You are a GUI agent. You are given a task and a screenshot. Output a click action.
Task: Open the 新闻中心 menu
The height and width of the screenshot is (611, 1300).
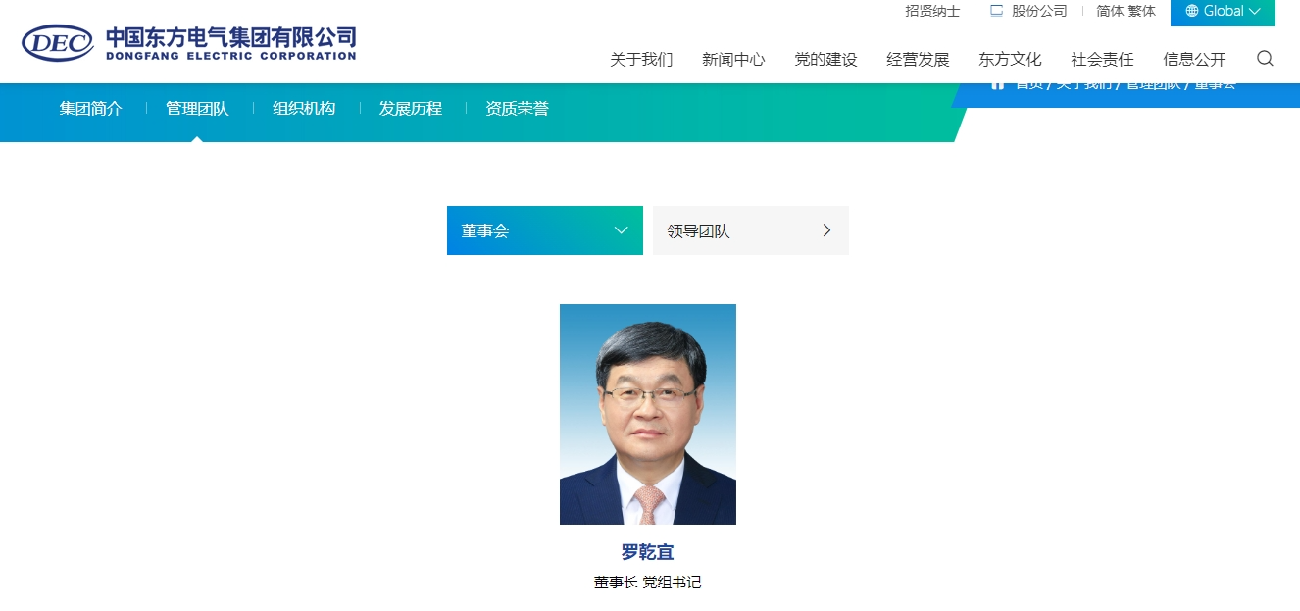coord(733,59)
